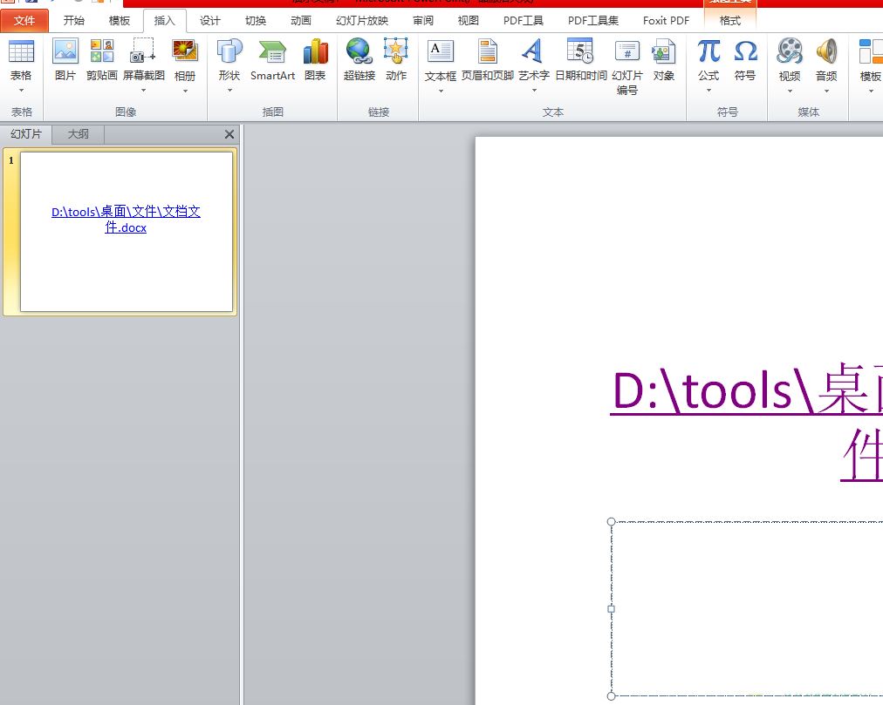Screen dimensions: 883x705
Task: Open the 格式 format tab
Action: pos(729,21)
